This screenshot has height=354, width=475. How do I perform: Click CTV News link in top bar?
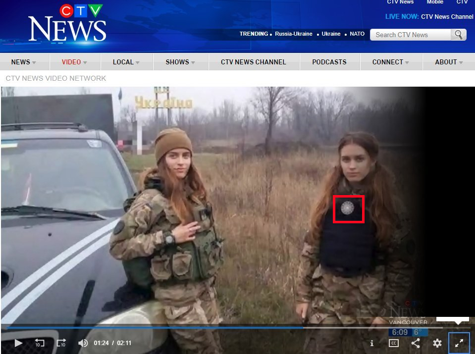coord(400,2)
